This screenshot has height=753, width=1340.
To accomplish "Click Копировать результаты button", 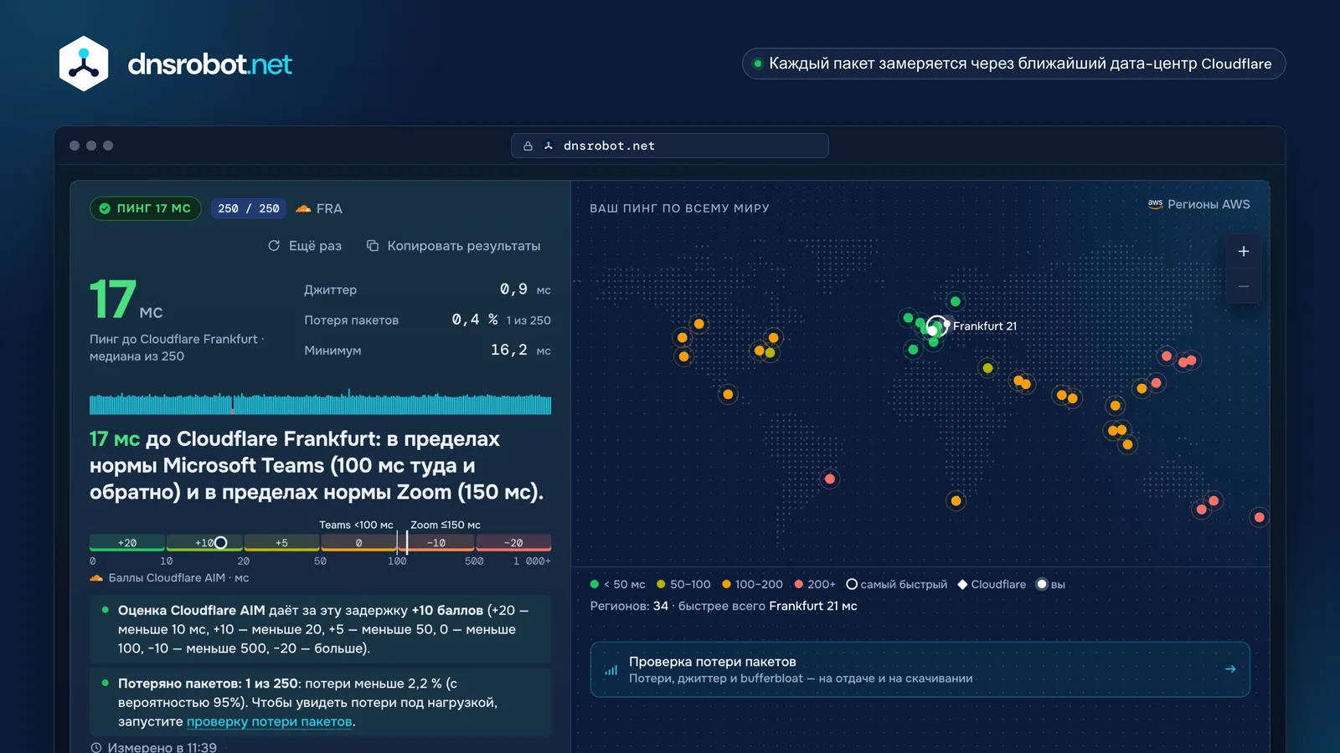I will (453, 246).
